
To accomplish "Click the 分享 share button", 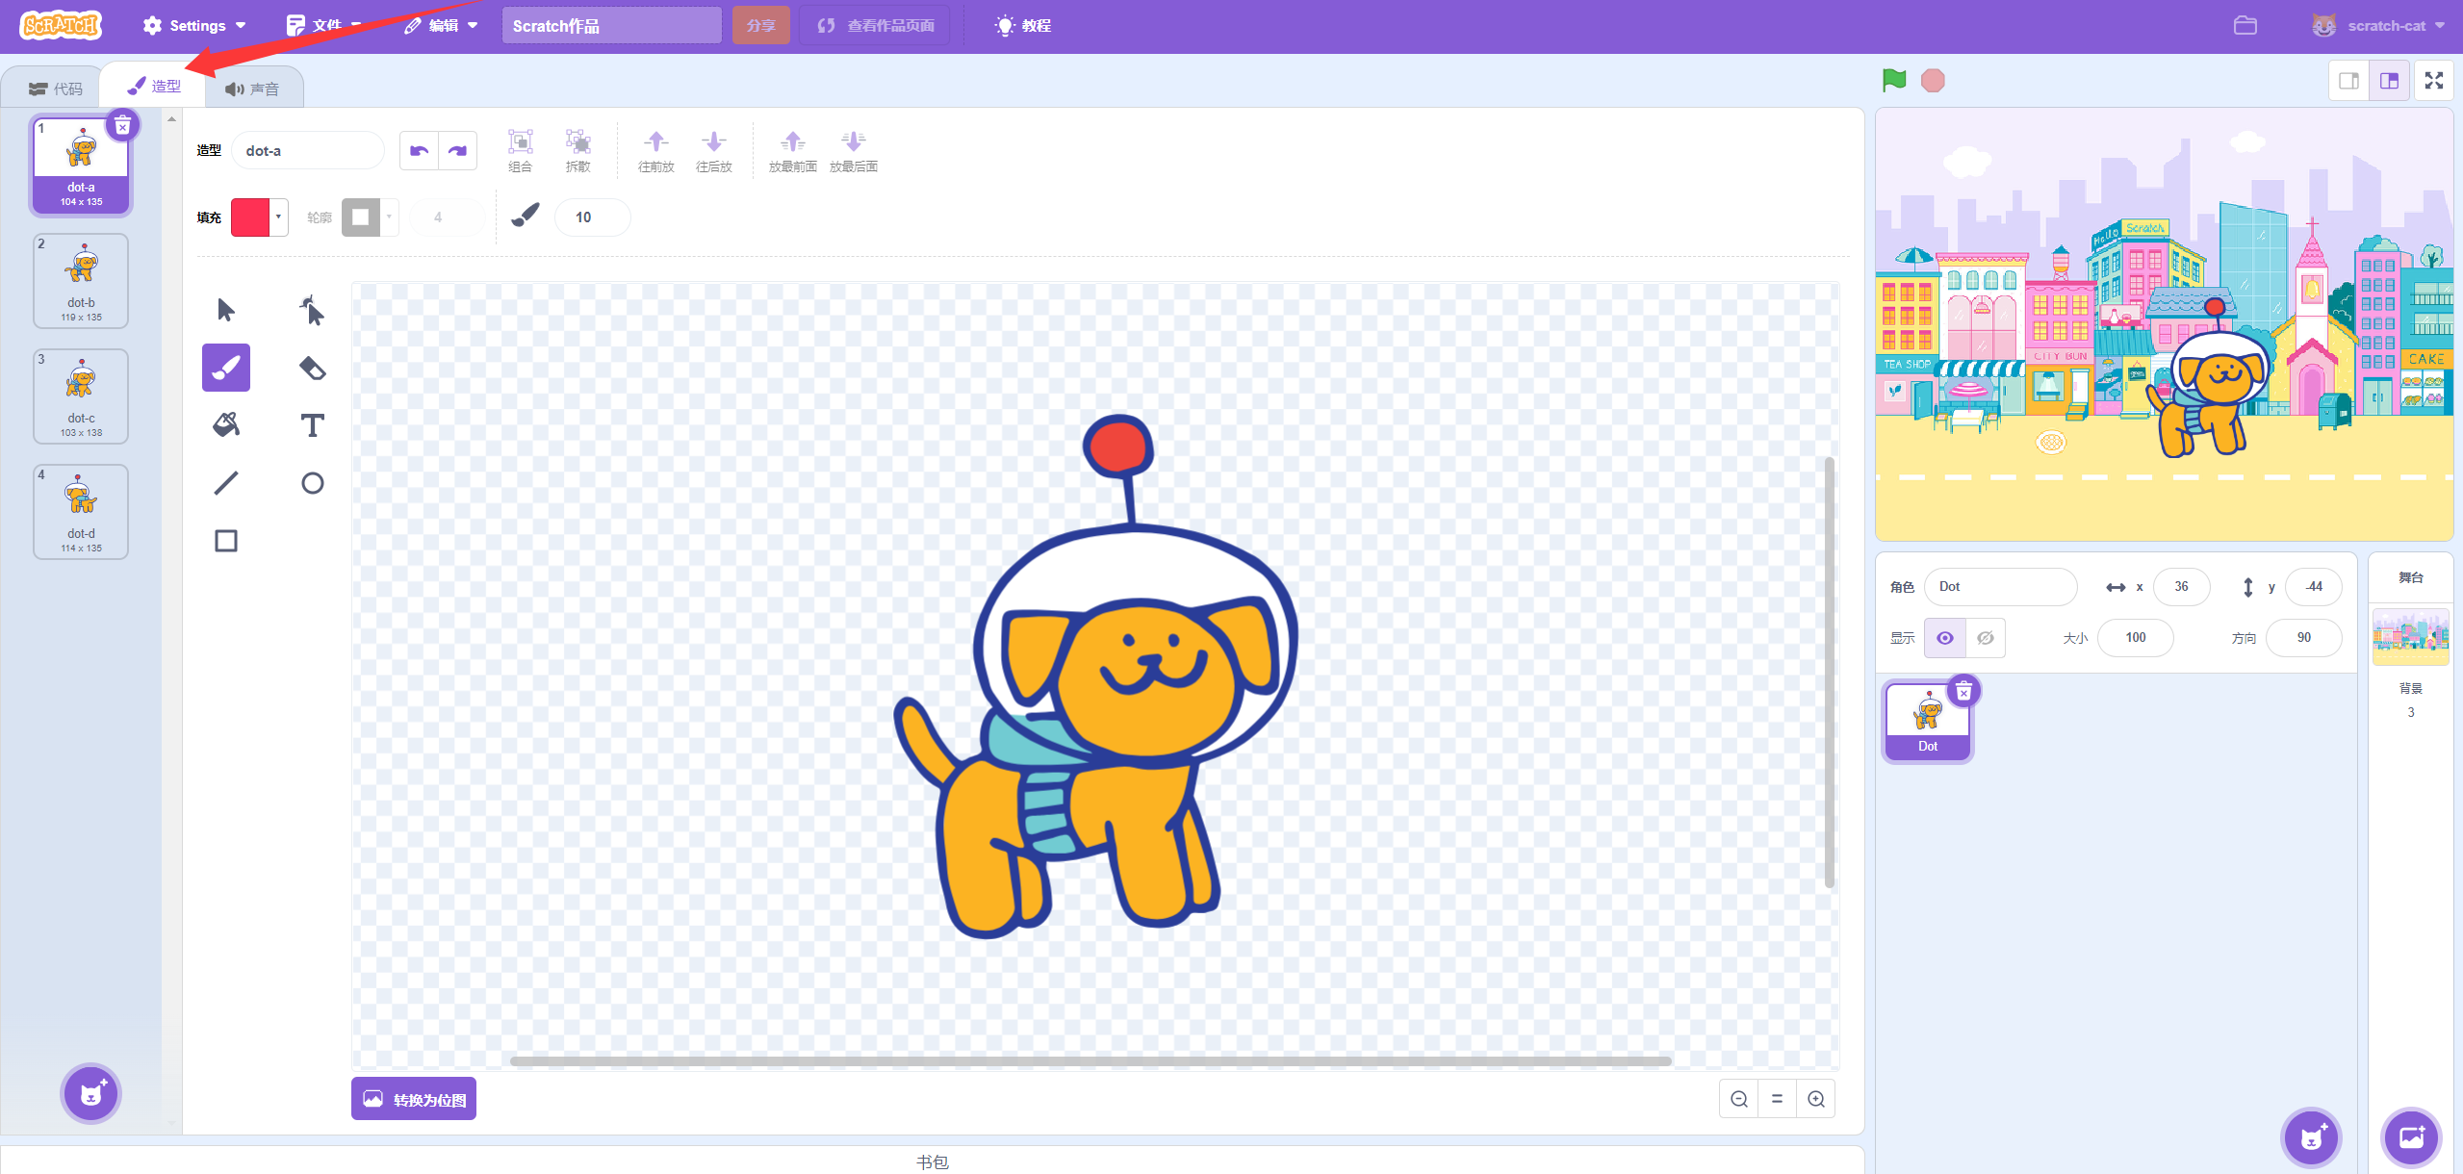I will tap(760, 25).
